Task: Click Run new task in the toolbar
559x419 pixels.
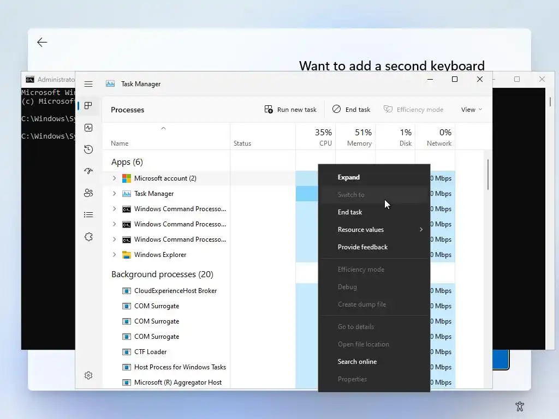Action: (290, 109)
